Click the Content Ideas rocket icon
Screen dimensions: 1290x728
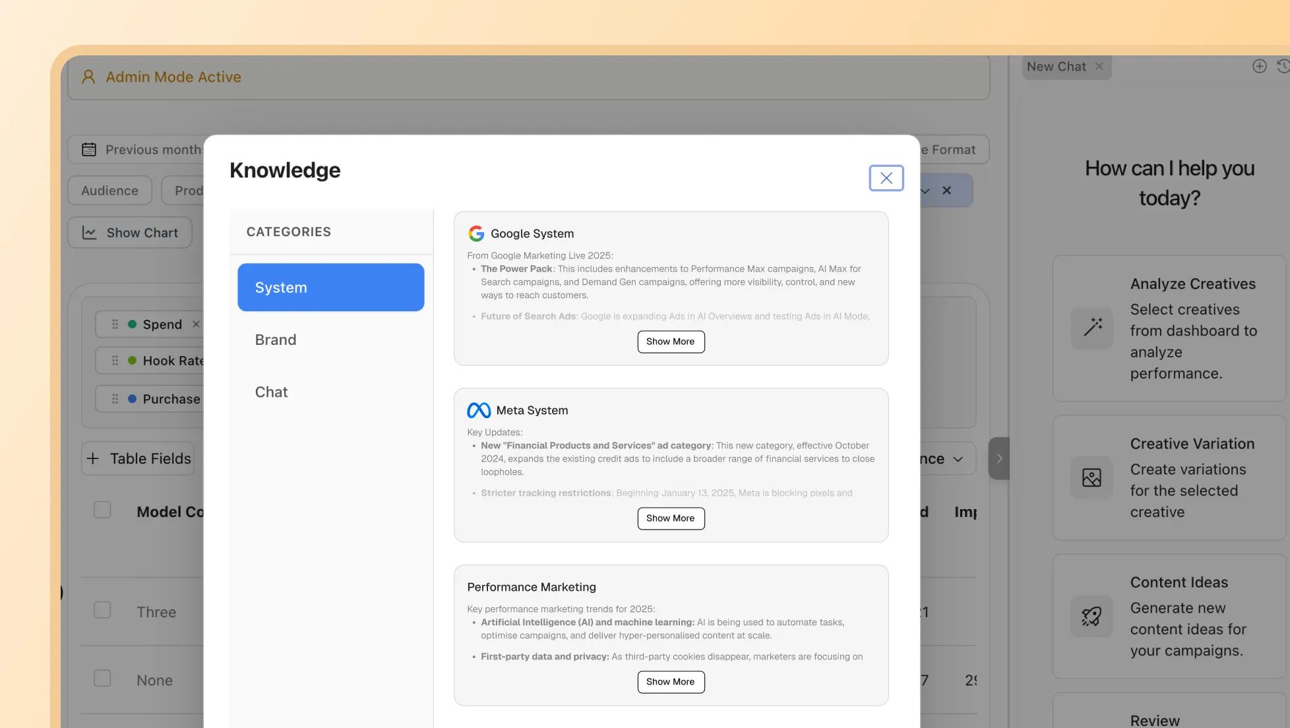click(1092, 616)
